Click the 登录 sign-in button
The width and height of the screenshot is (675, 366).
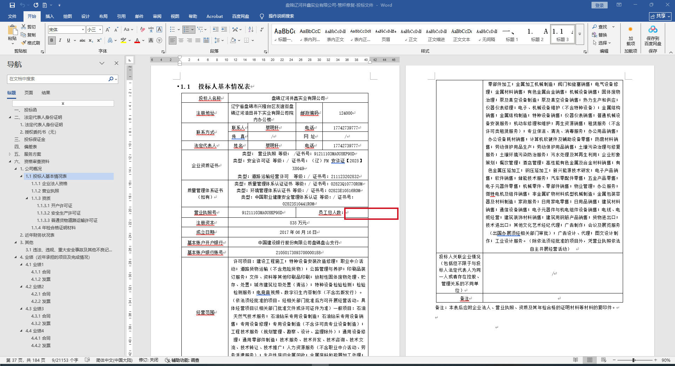[x=599, y=5]
